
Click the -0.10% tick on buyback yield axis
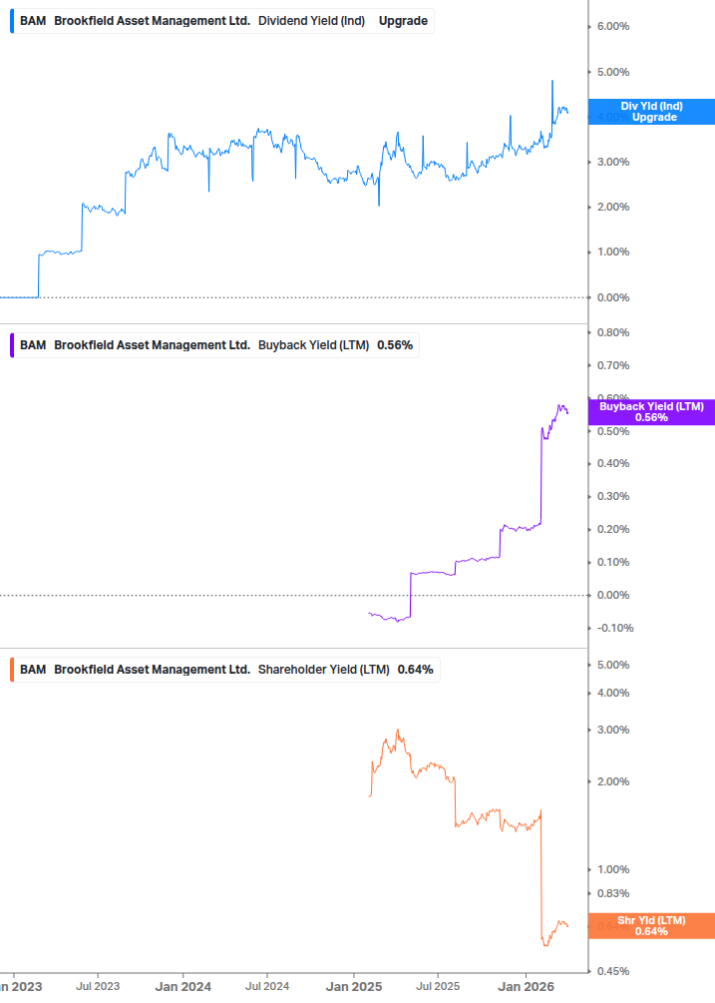[x=615, y=628]
